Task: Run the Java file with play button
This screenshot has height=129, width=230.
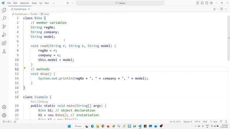Action: tap(215, 9)
